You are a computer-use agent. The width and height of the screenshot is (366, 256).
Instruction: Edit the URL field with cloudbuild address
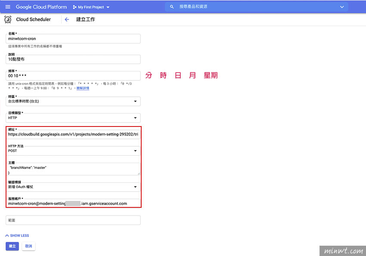[73, 134]
